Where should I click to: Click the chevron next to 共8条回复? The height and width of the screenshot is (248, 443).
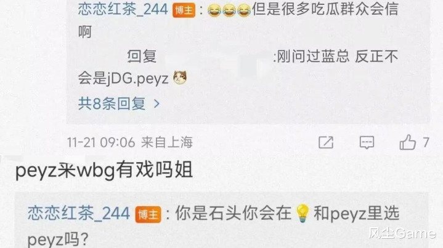tap(156, 104)
